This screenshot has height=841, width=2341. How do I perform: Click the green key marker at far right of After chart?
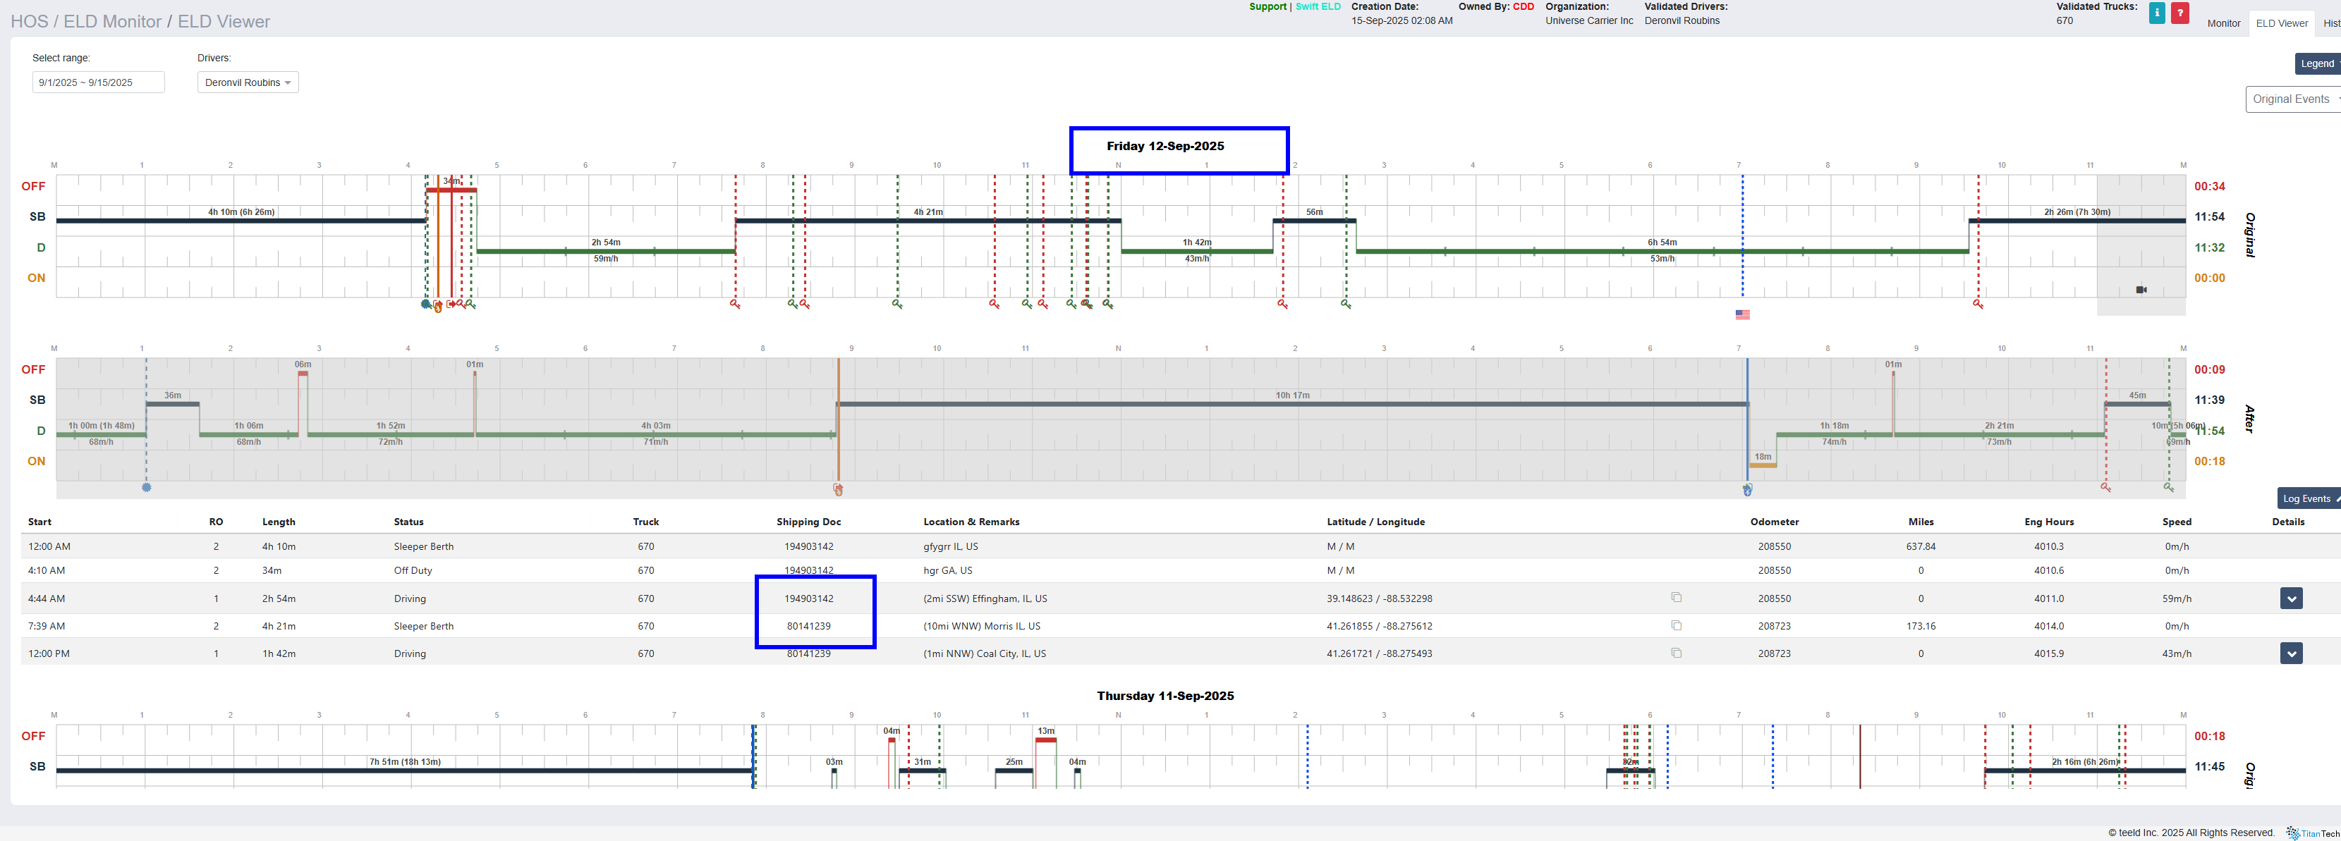(x=2168, y=488)
